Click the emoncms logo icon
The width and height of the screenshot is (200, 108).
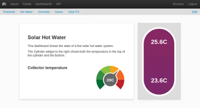(4, 4)
